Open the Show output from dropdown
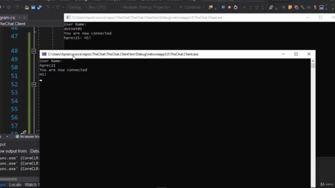The image size is (335, 188). coord(35,151)
